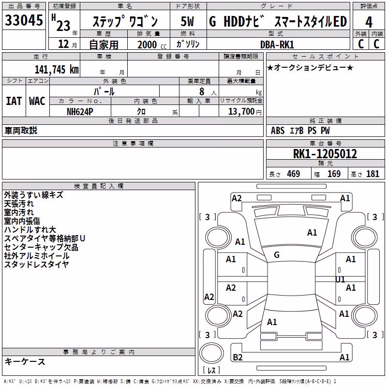Click the chassis number RK1-1205012
The width and height of the screenshot is (387, 387).
pyautogui.click(x=325, y=154)
